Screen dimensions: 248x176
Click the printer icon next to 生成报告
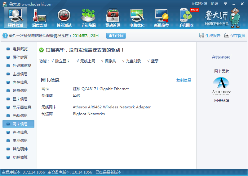[x=202, y=36]
